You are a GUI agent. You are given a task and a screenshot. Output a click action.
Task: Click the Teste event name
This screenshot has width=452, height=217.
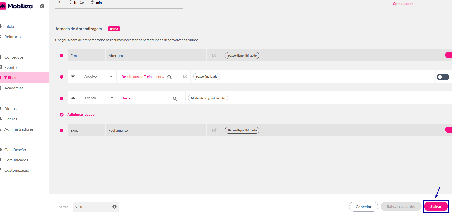point(126,98)
